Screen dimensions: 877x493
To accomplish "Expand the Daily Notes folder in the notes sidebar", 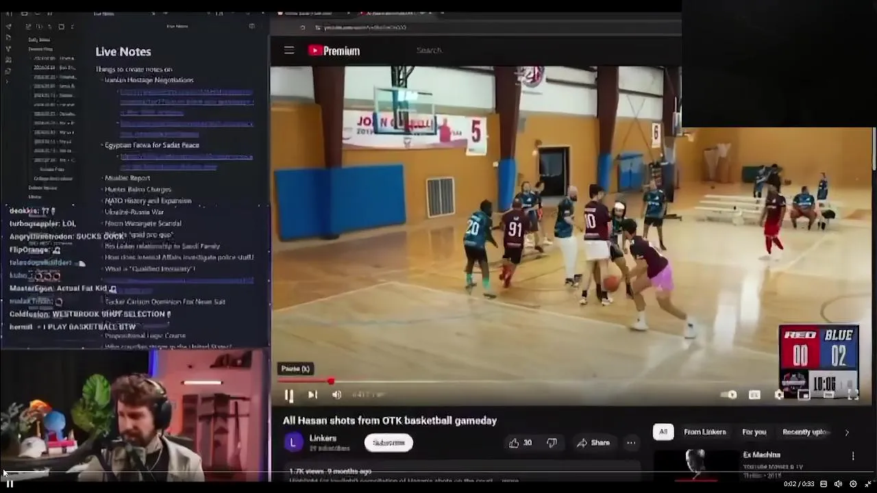I will click(39, 40).
